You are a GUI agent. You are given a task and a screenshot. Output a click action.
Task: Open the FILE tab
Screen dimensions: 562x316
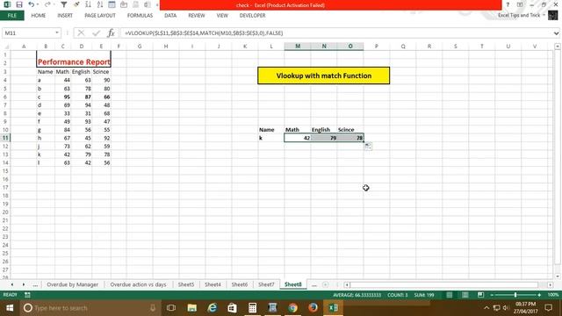11,16
